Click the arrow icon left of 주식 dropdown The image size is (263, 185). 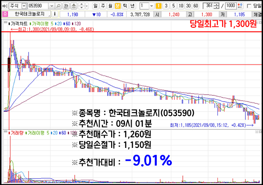click(4, 6)
